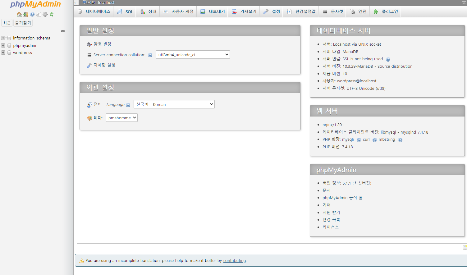
Task: Go to phpMyAdmin home via house icon
Action: [x=19, y=14]
